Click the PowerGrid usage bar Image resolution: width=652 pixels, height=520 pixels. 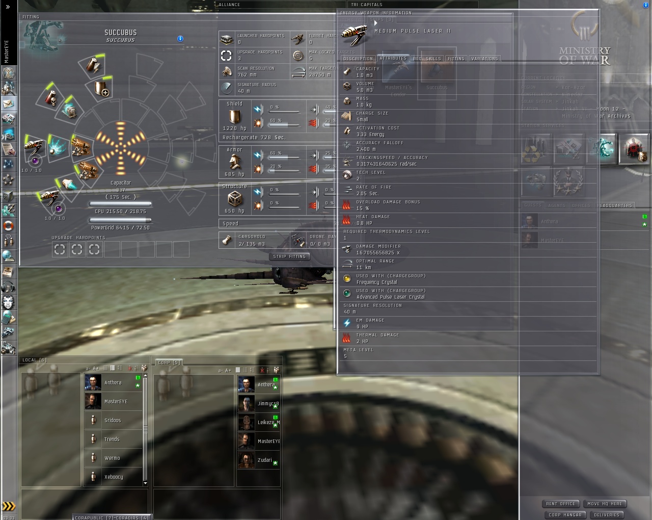(x=121, y=220)
